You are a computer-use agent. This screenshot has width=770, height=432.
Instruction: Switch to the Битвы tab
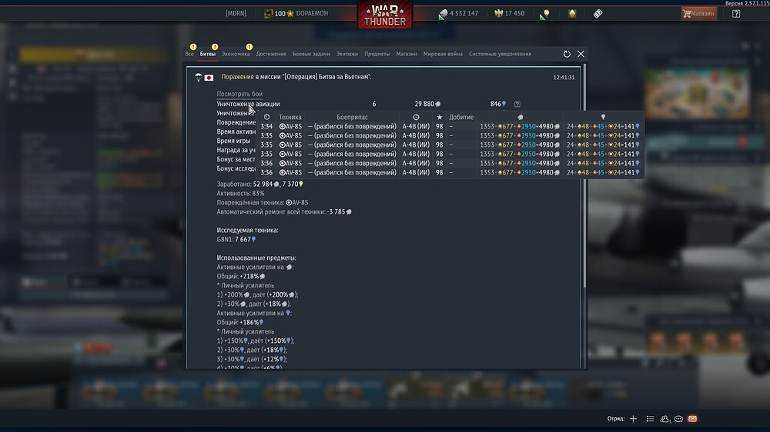(x=208, y=54)
